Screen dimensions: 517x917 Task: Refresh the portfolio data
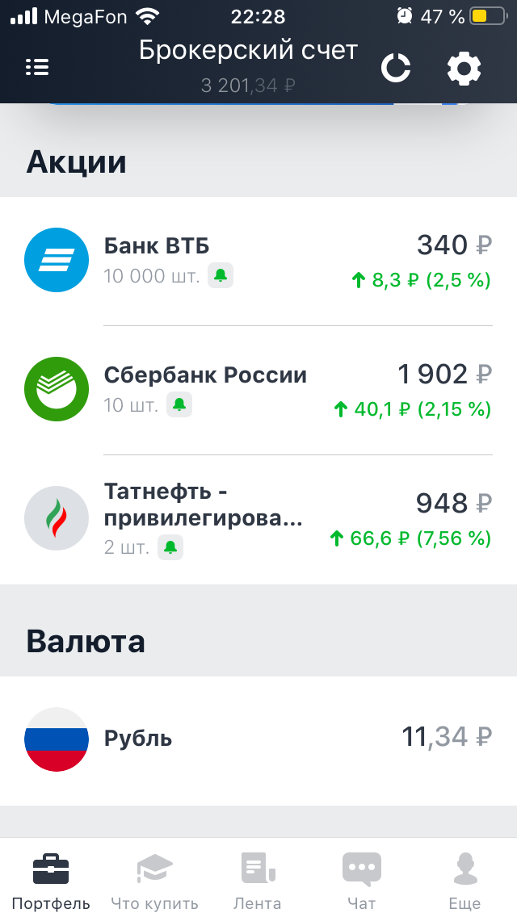[x=396, y=69]
